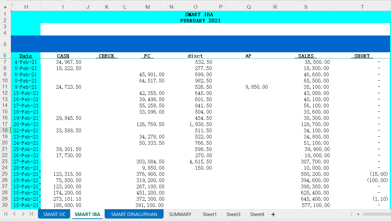Go to first sheet navigation arrow
This screenshot has width=391, height=221.
[x=6, y=214]
